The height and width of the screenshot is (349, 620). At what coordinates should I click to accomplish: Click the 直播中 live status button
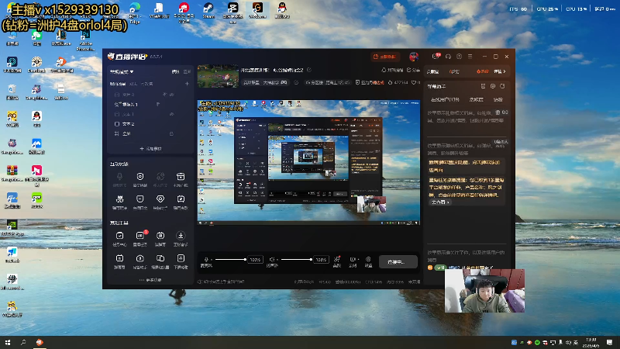[x=398, y=261]
